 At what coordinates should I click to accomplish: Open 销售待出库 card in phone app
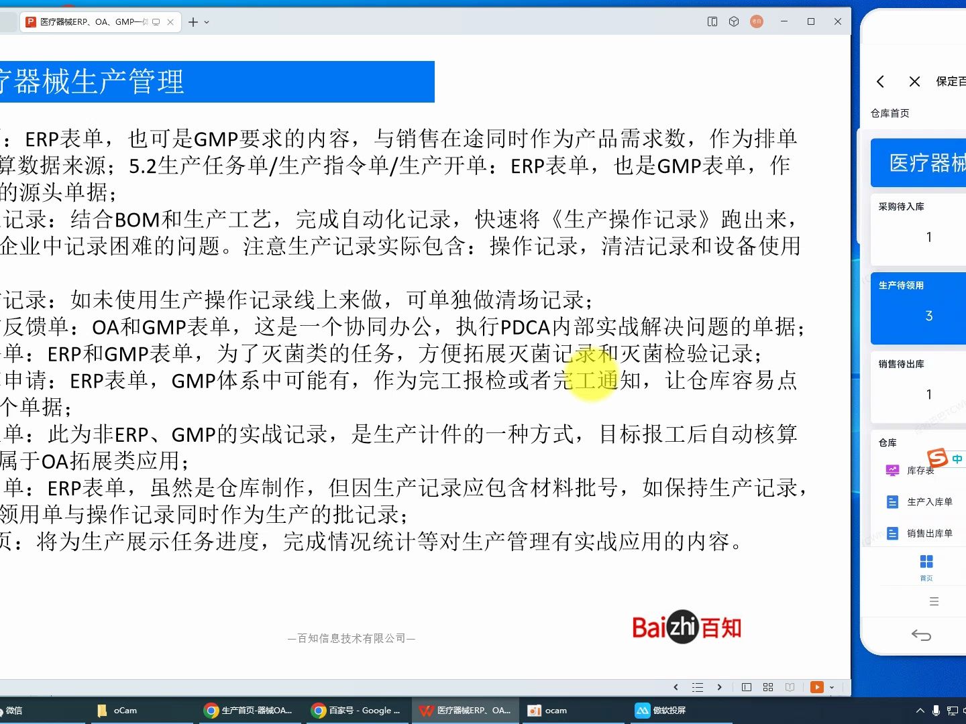[x=918, y=387]
